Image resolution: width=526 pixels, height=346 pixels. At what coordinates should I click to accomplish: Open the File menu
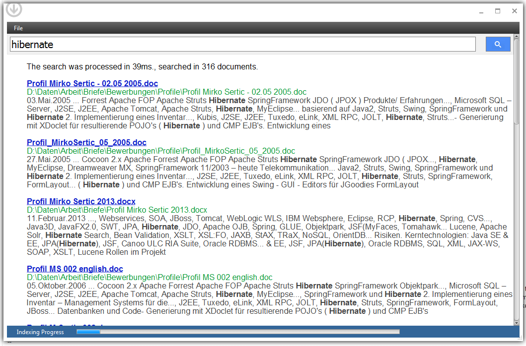[x=18, y=28]
